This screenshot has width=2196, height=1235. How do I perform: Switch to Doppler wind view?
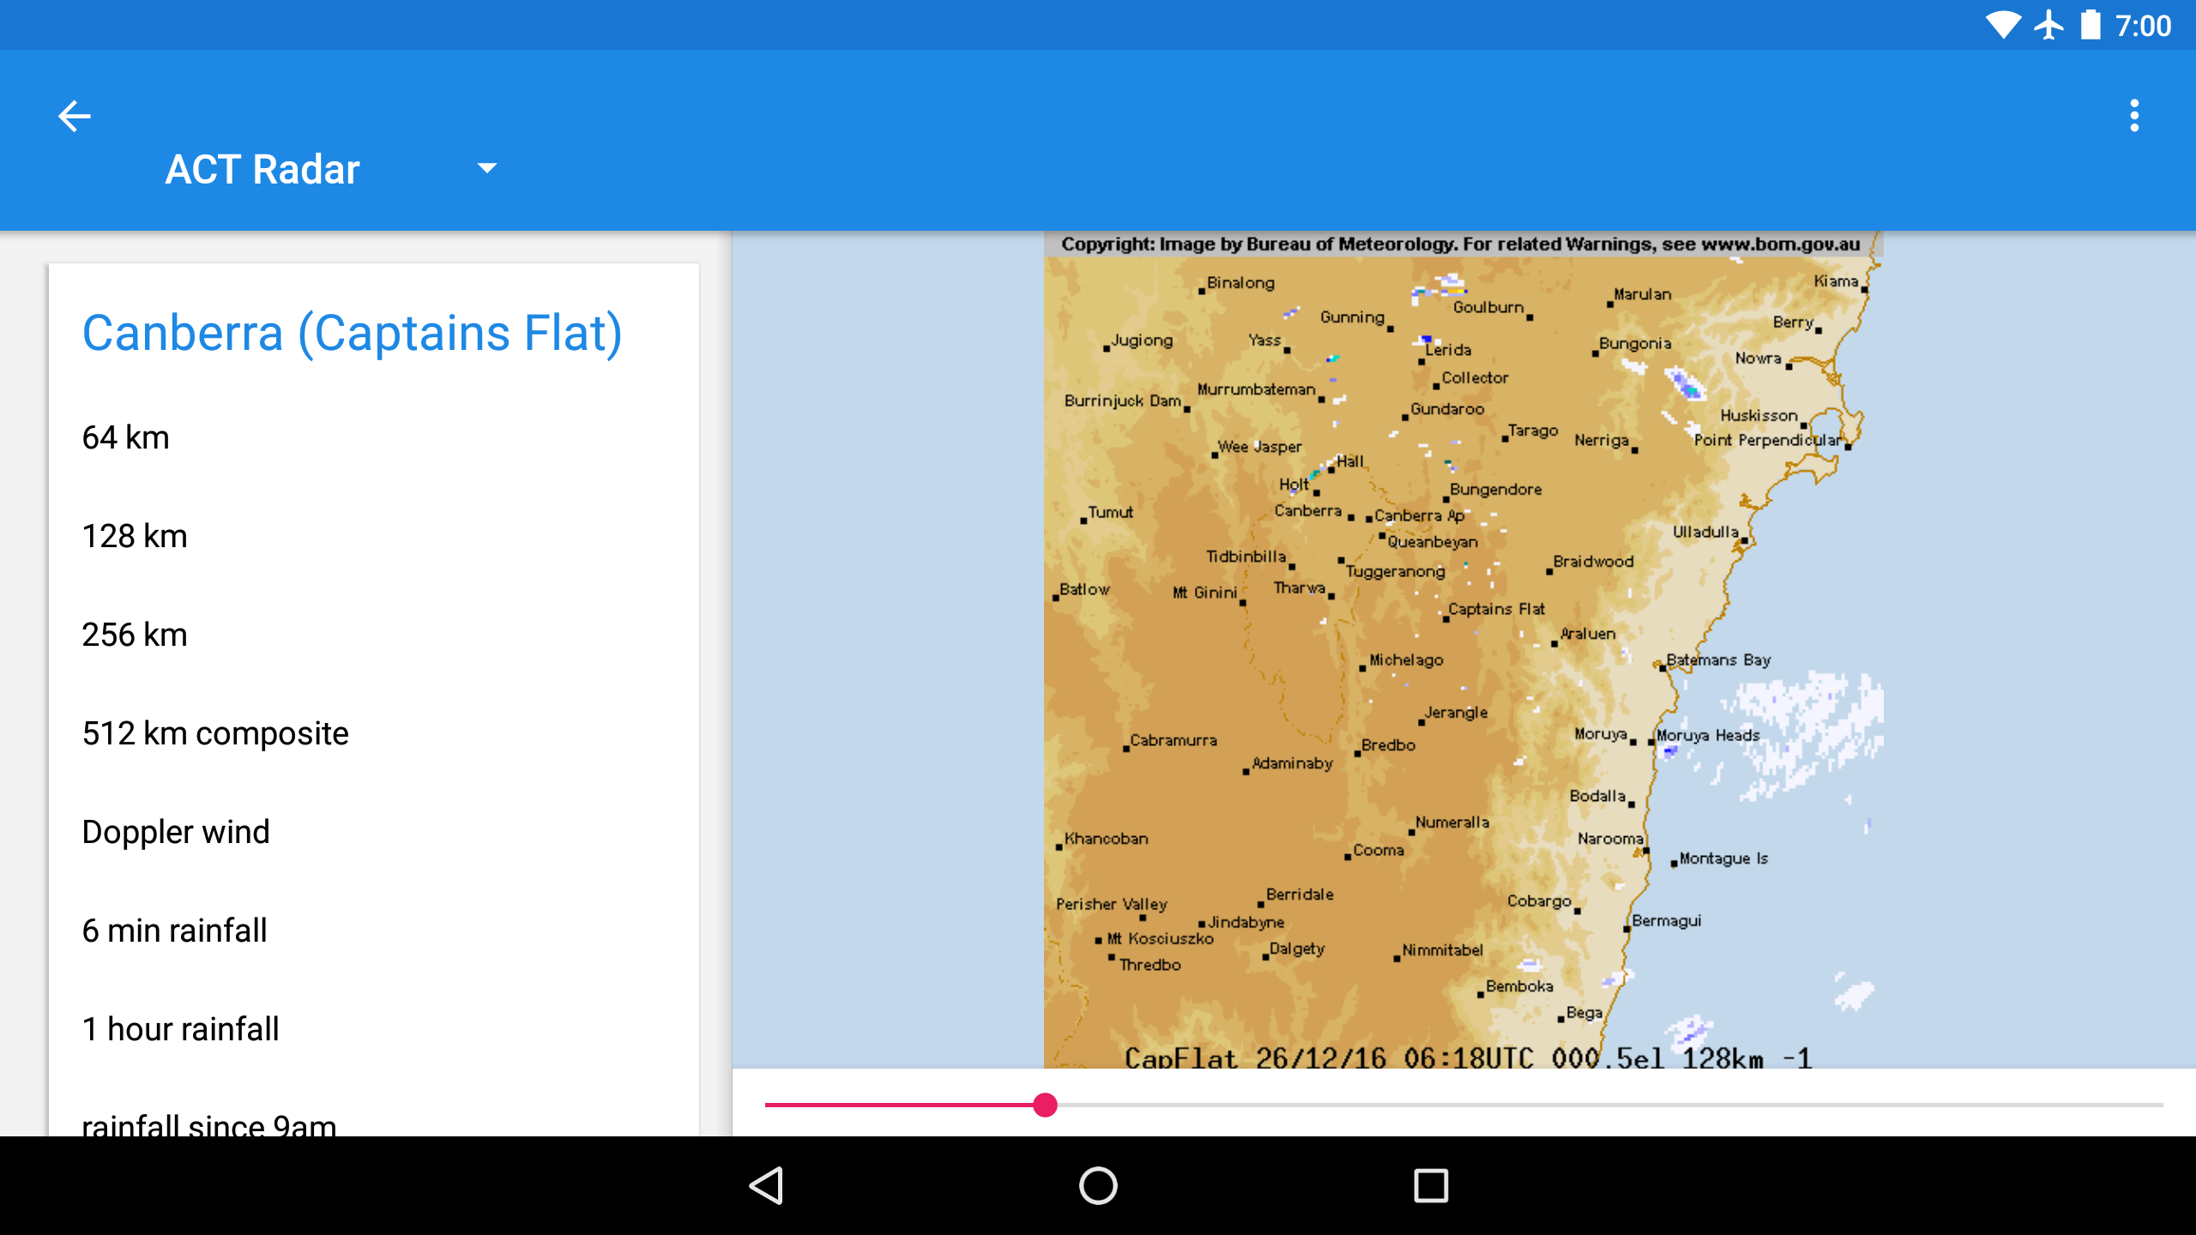point(176,832)
